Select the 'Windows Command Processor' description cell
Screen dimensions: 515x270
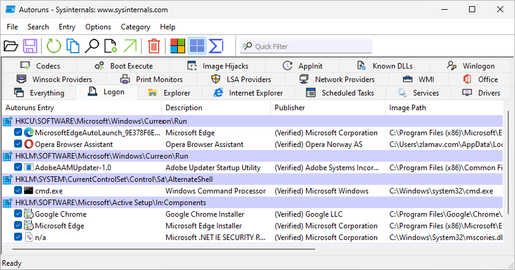[215, 191]
